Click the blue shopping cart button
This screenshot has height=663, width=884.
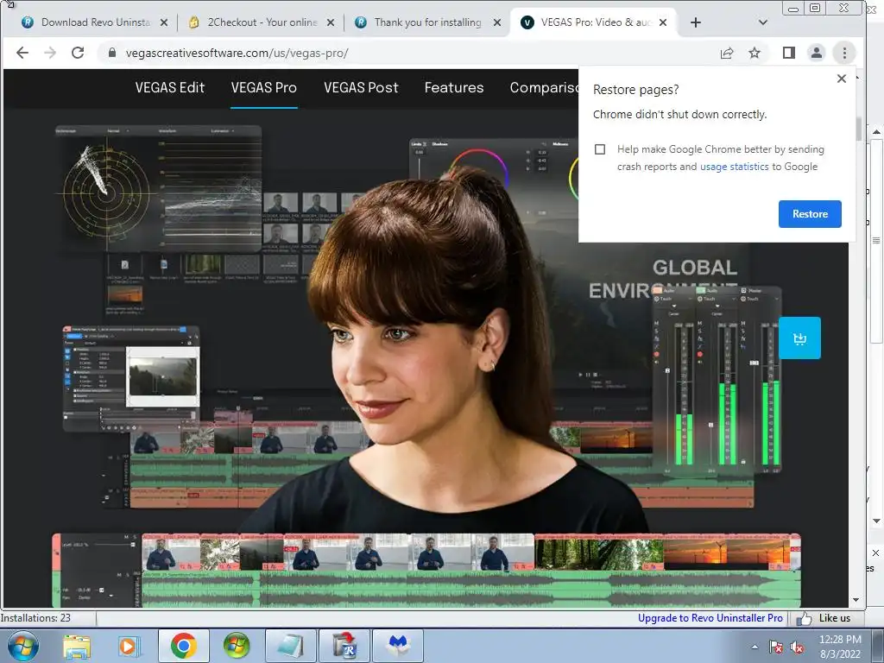[799, 338]
